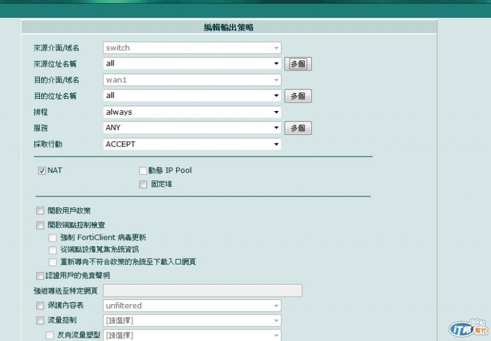Open the 服務 ANY dropdown
The width and height of the screenshot is (491, 341).
click(192, 128)
